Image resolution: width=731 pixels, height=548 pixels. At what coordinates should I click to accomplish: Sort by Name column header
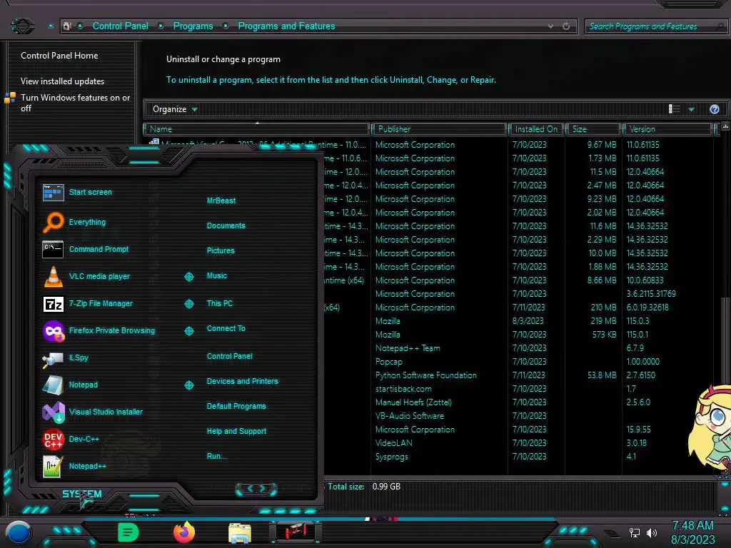[256, 129]
